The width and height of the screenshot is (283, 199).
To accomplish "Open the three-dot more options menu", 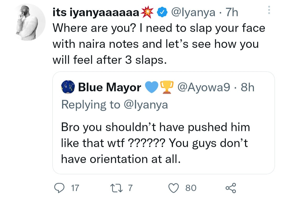I will [x=268, y=10].
